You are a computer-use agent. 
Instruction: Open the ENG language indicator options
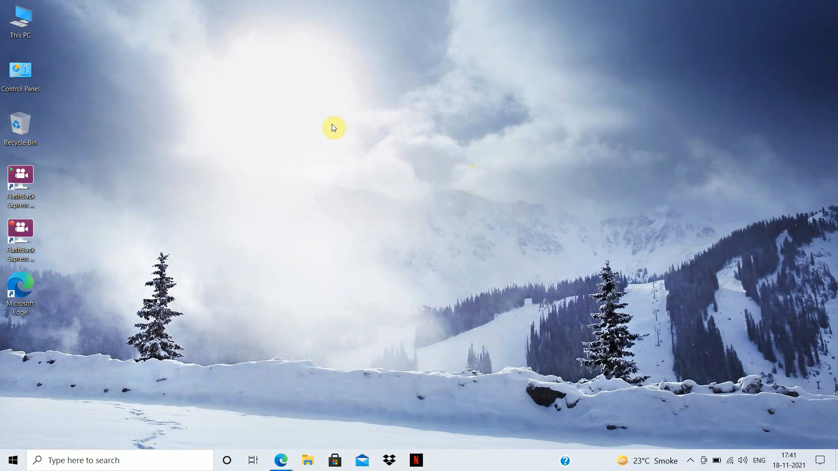coord(759,460)
